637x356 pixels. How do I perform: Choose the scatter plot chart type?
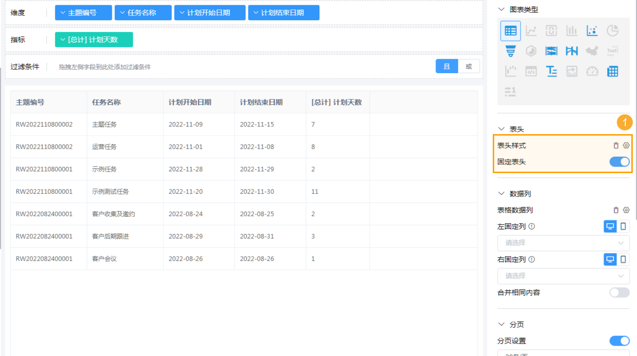(x=592, y=31)
